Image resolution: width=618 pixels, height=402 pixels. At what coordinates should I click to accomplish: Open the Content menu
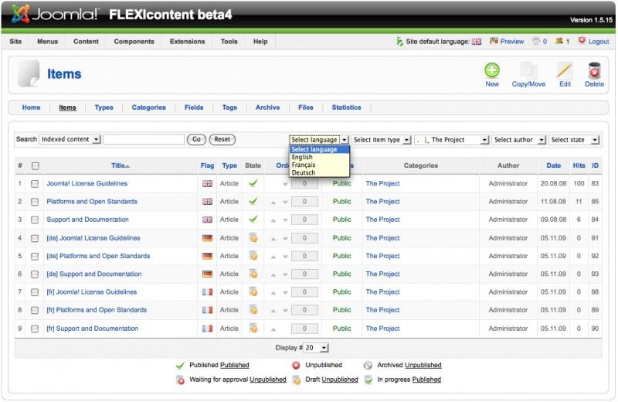click(x=86, y=42)
